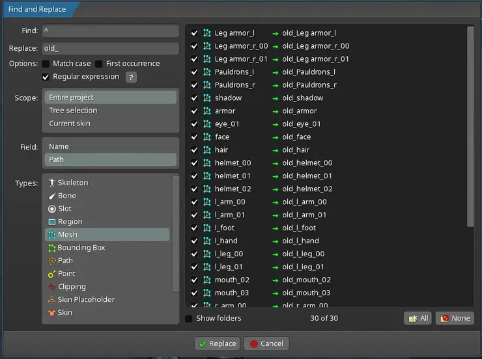This screenshot has width=482, height=359.
Task: Click green arrow in helmet_02 row
Action: [x=276, y=189]
